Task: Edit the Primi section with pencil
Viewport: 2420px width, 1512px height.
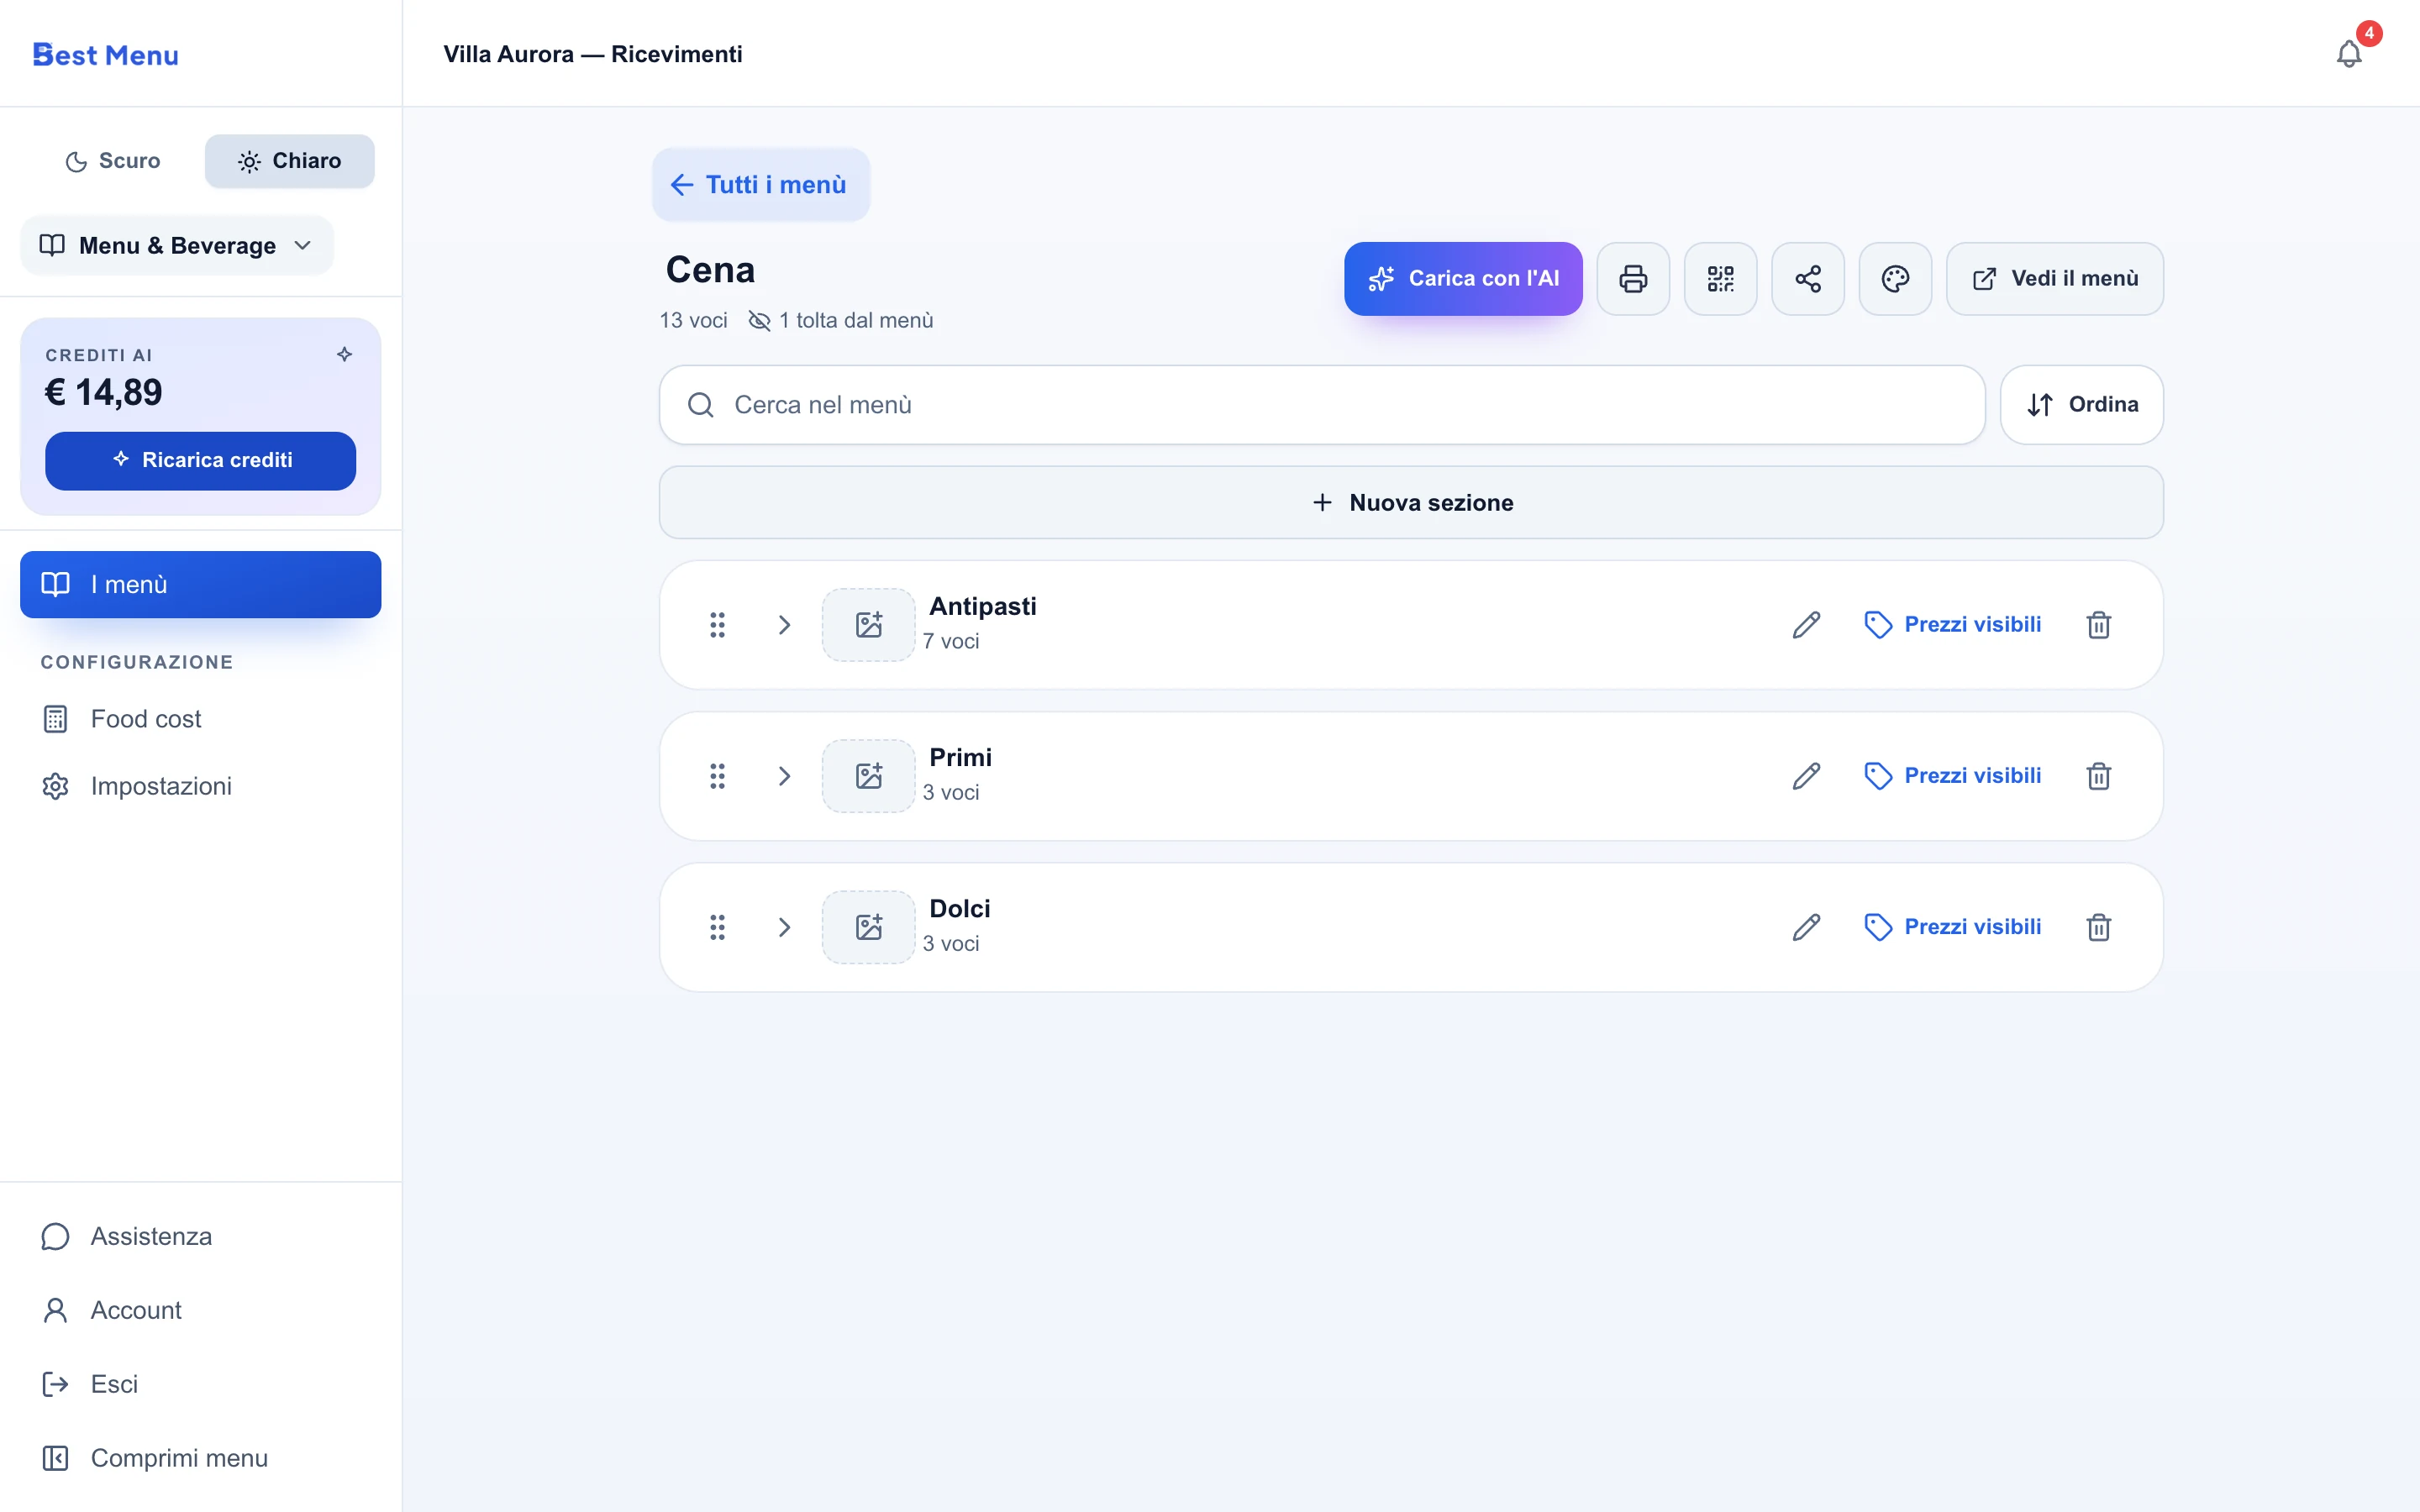Action: 1806,776
